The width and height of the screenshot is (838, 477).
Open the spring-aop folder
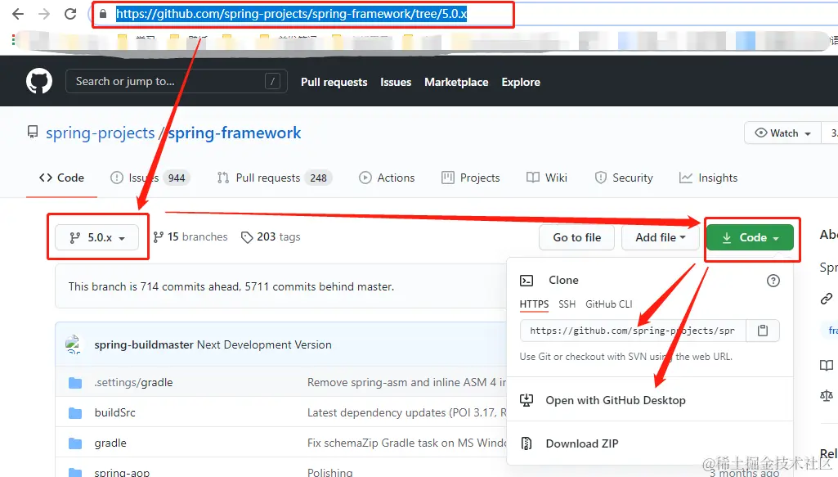122,471
